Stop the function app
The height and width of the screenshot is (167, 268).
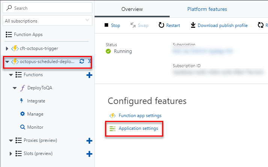(115, 26)
